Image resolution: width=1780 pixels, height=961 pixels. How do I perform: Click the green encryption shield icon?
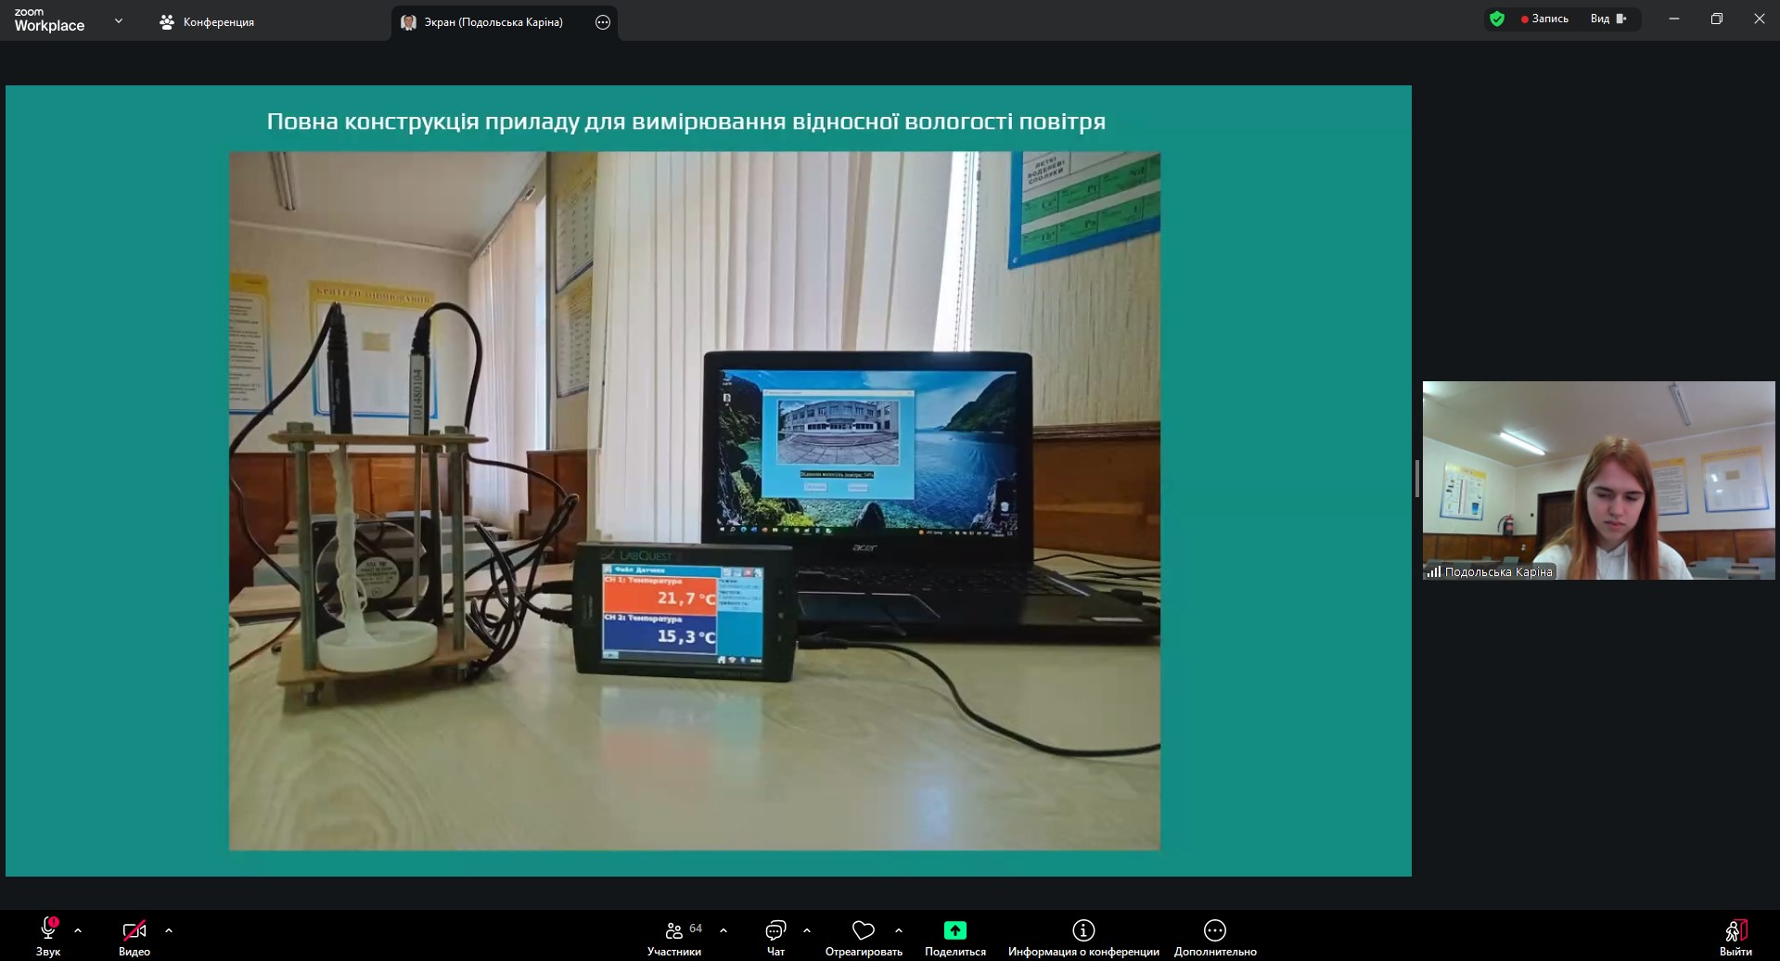click(x=1496, y=19)
